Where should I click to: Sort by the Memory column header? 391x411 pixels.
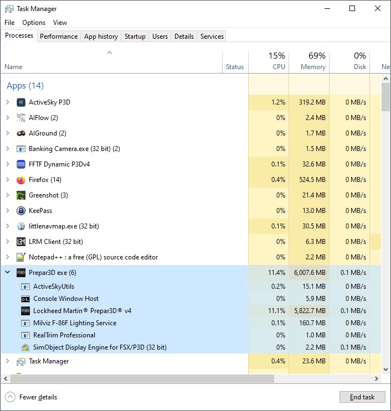pyautogui.click(x=309, y=61)
